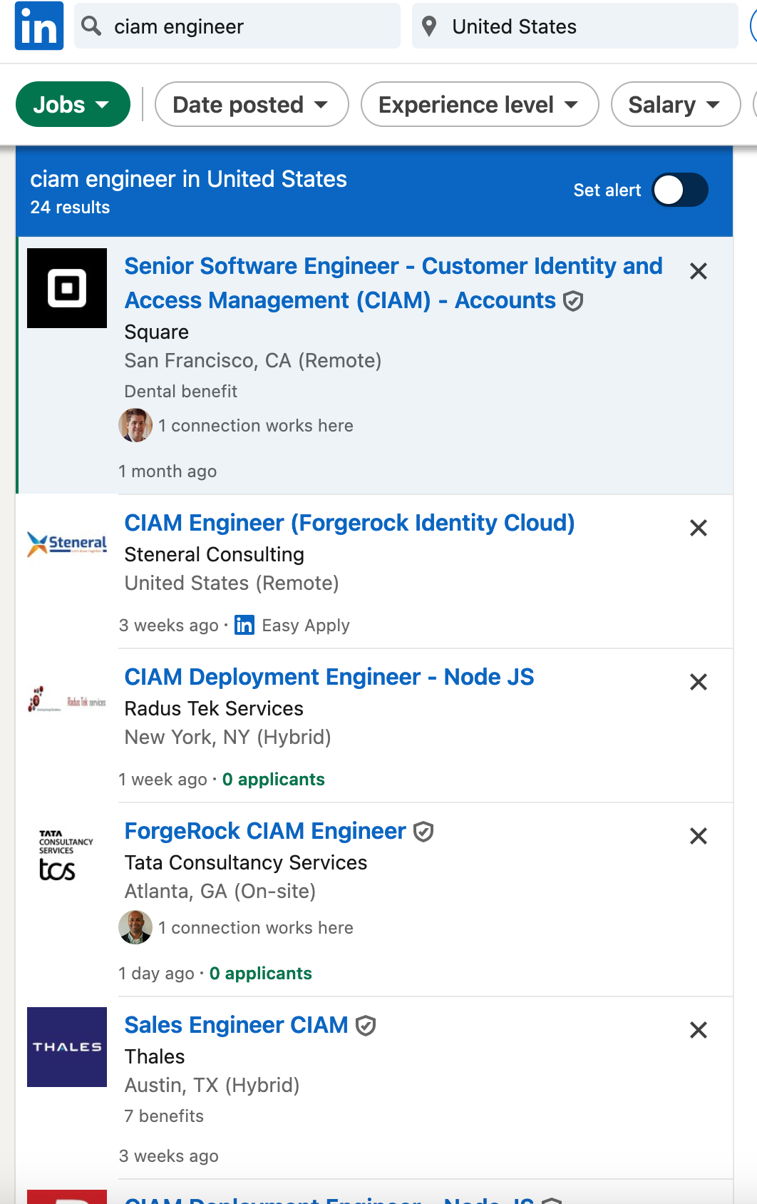The height and width of the screenshot is (1204, 757).
Task: Click the LinkedIn Easy Apply icon
Action: [x=244, y=625]
